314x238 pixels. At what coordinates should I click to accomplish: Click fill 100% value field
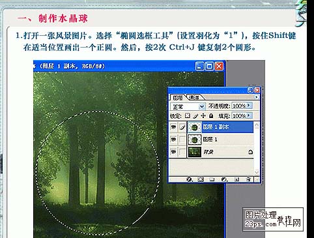[239, 116]
